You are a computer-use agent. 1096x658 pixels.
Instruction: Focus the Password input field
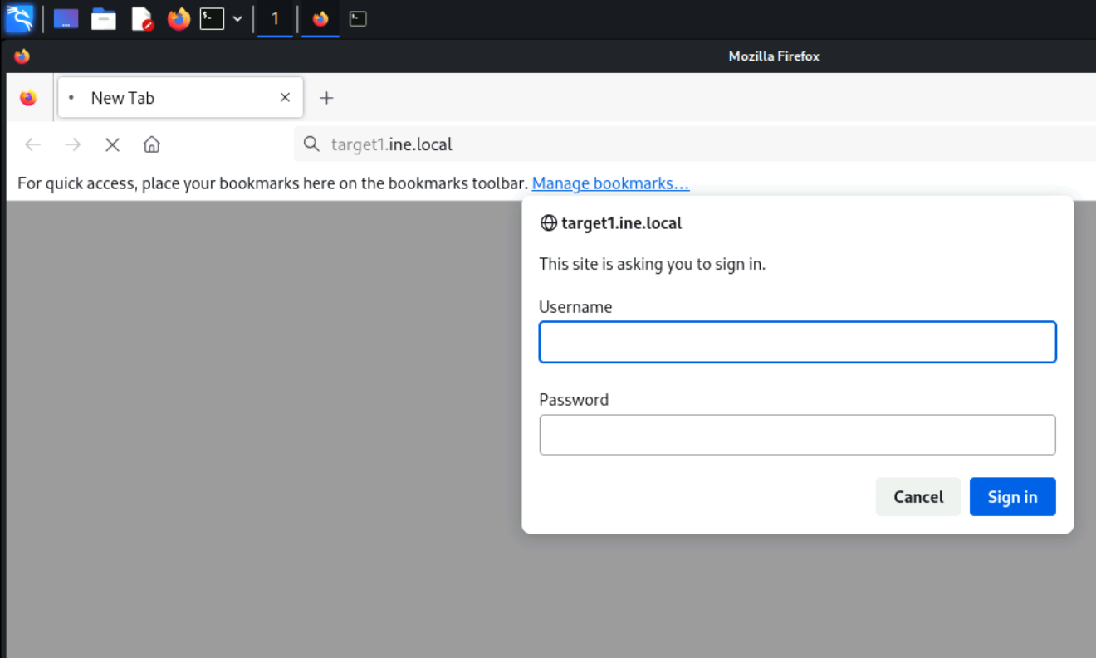[797, 434]
